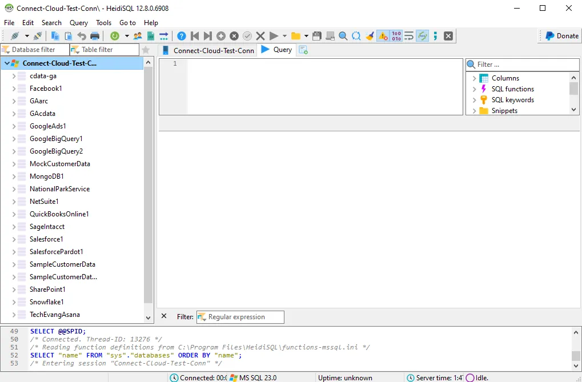Save the current SQL with the disk icon
The image size is (582, 382).
click(316, 35)
